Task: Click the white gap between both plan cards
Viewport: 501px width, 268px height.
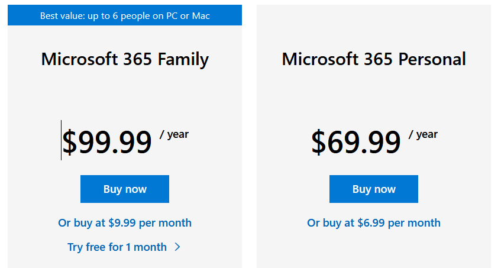Action: click(x=249, y=136)
